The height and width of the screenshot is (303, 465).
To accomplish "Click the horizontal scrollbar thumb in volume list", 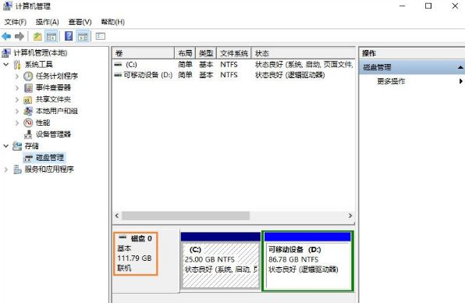I will (186, 216).
